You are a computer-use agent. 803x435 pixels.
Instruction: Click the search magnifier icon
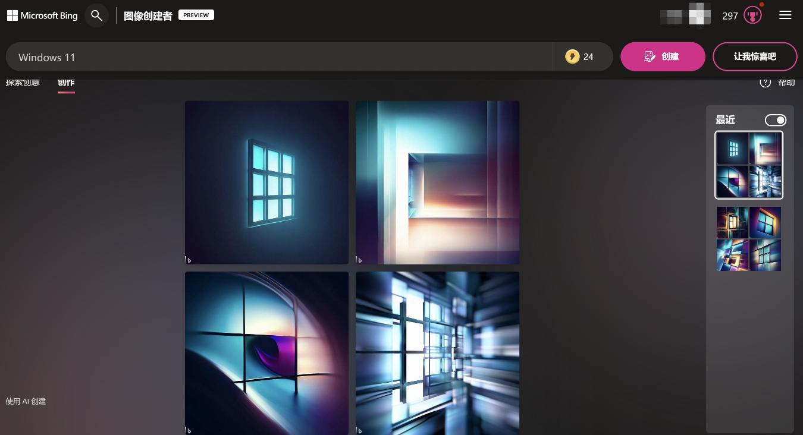tap(96, 15)
